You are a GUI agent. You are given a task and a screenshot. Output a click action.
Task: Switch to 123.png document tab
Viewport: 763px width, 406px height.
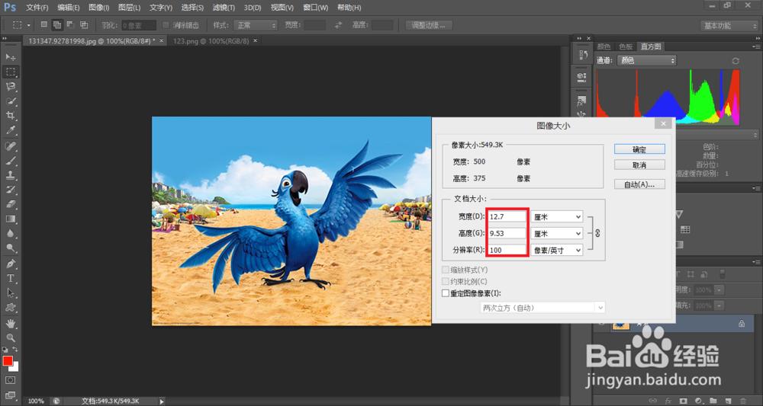tap(211, 41)
